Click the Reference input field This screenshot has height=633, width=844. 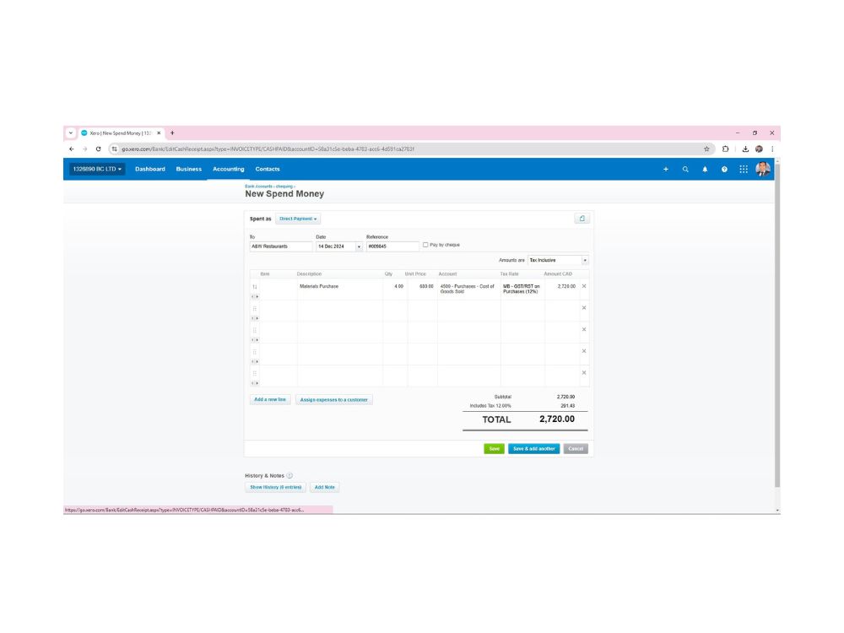click(x=392, y=246)
